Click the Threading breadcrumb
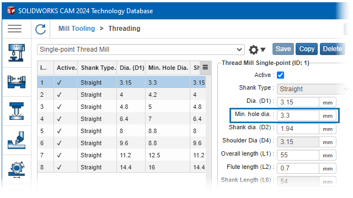Image resolution: width=353 pixels, height=198 pixels. pyautogui.click(x=124, y=29)
